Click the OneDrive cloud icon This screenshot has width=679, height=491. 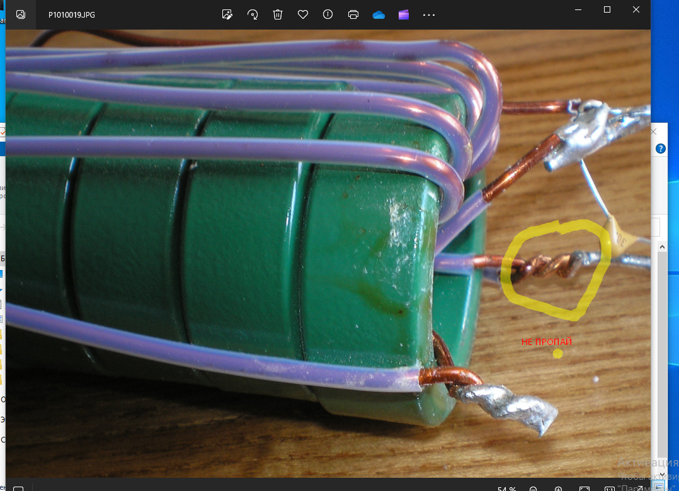pos(379,14)
